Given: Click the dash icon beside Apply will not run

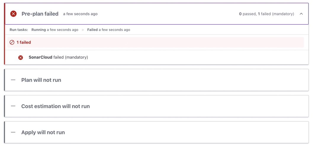Looking at the screenshot, I should click(x=13, y=132).
